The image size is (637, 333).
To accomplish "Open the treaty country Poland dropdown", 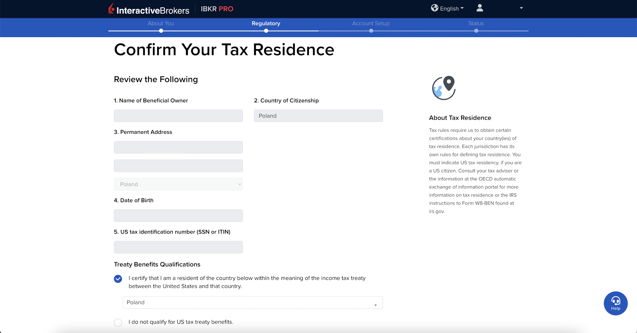I will (x=252, y=302).
